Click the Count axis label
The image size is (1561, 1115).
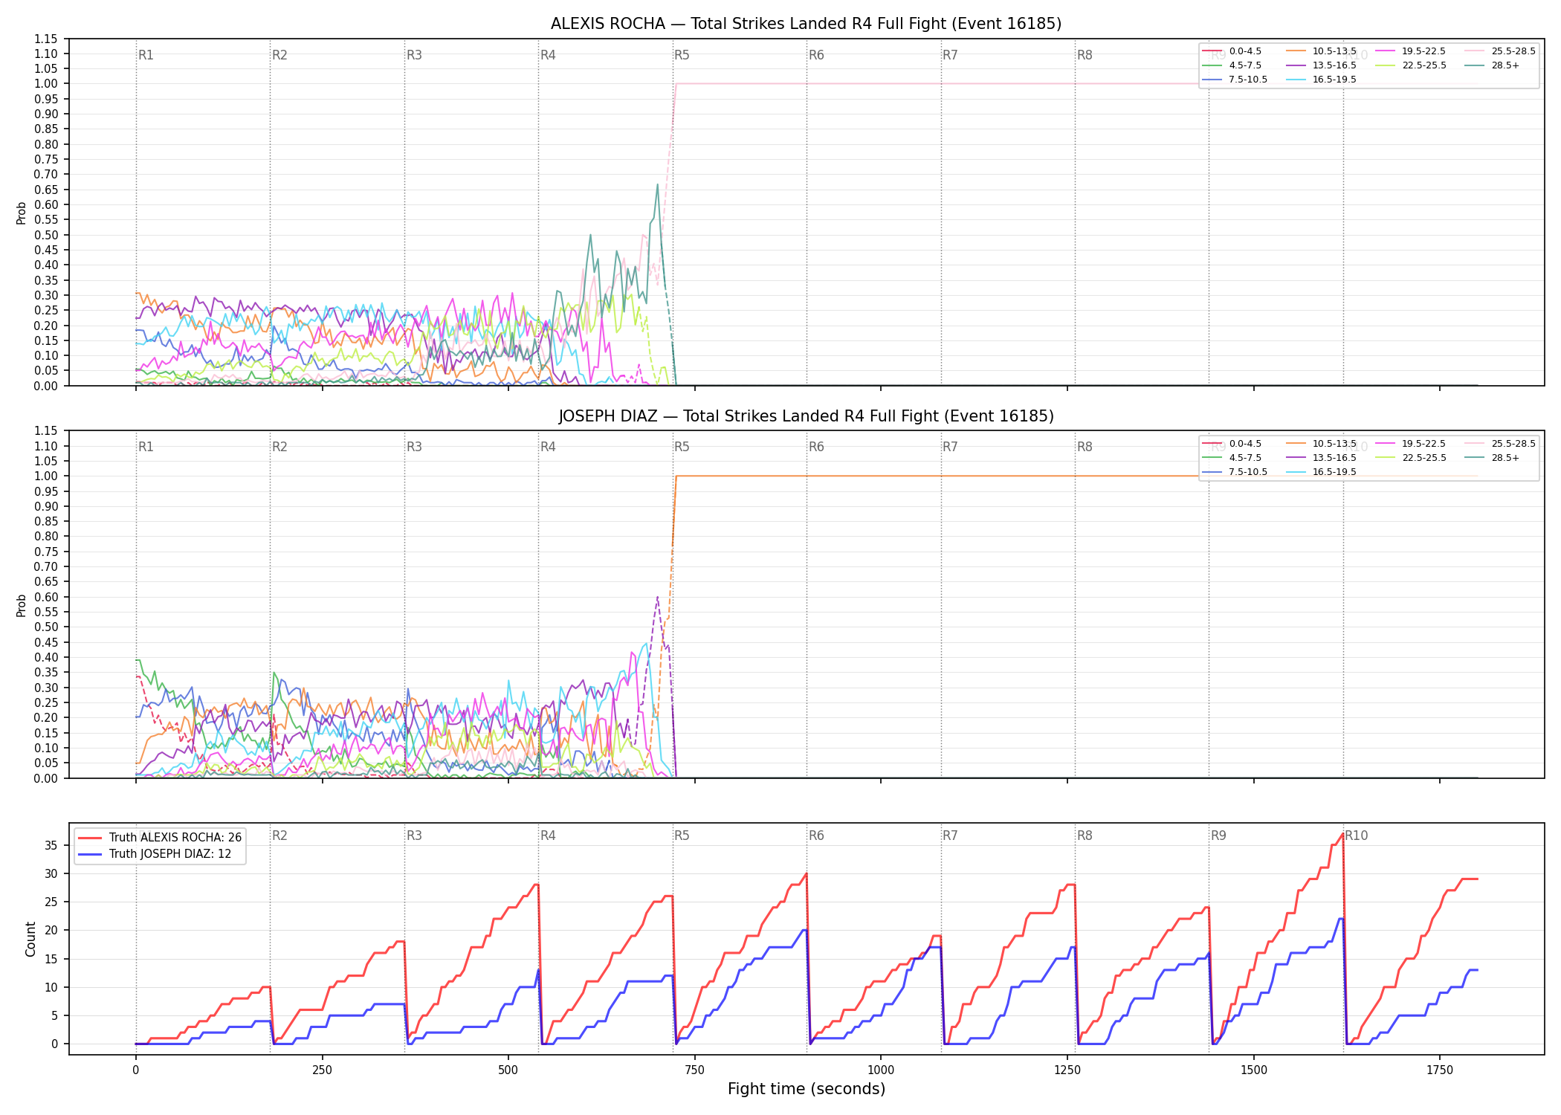pos(30,939)
